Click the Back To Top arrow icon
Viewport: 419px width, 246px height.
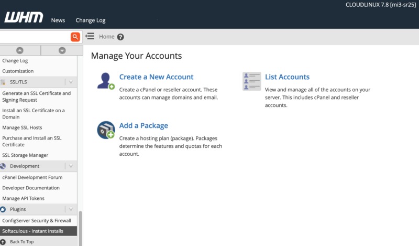(4, 242)
